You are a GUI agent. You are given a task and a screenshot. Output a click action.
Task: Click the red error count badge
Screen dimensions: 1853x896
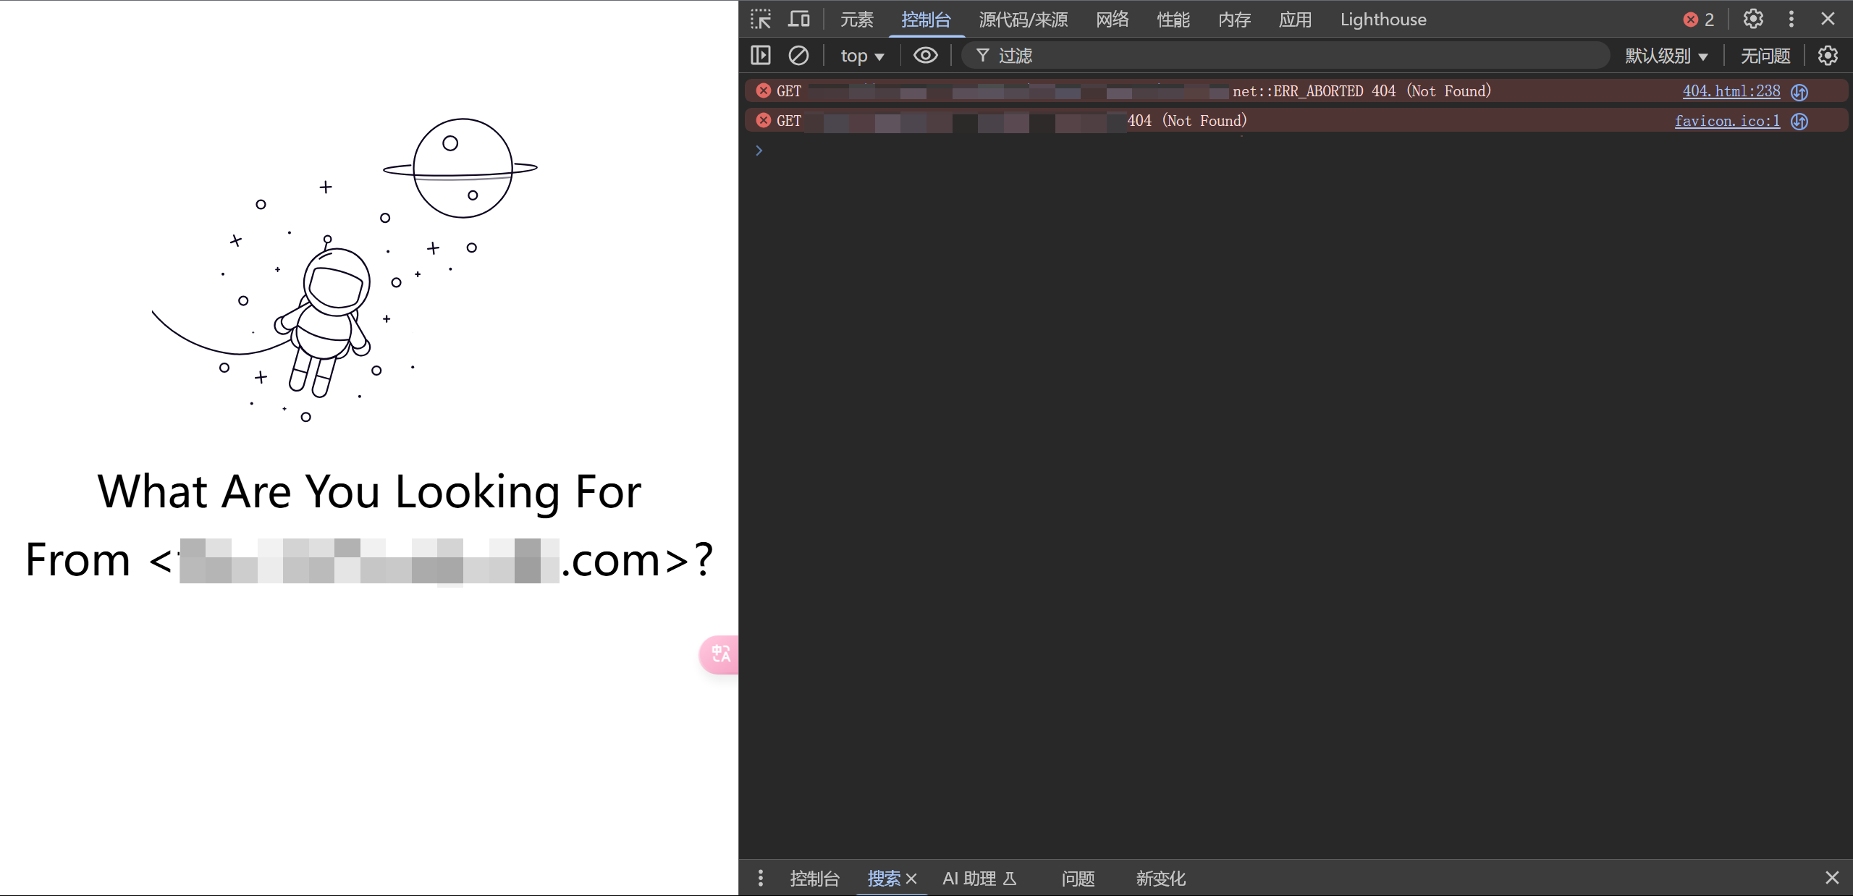[x=1699, y=20]
